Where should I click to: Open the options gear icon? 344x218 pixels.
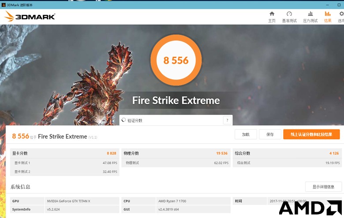341,14
